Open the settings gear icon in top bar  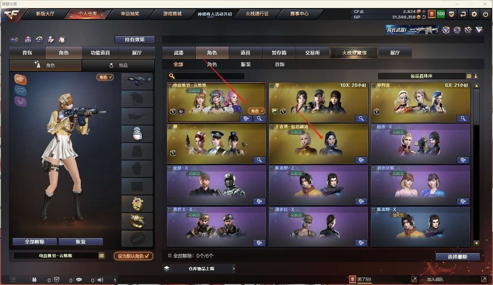coord(474,14)
